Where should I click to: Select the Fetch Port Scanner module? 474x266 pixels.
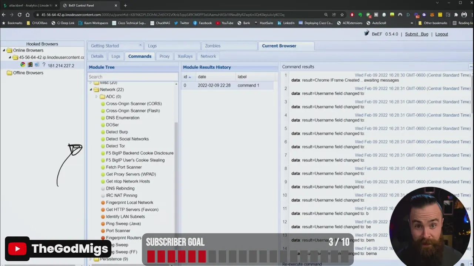click(x=124, y=167)
